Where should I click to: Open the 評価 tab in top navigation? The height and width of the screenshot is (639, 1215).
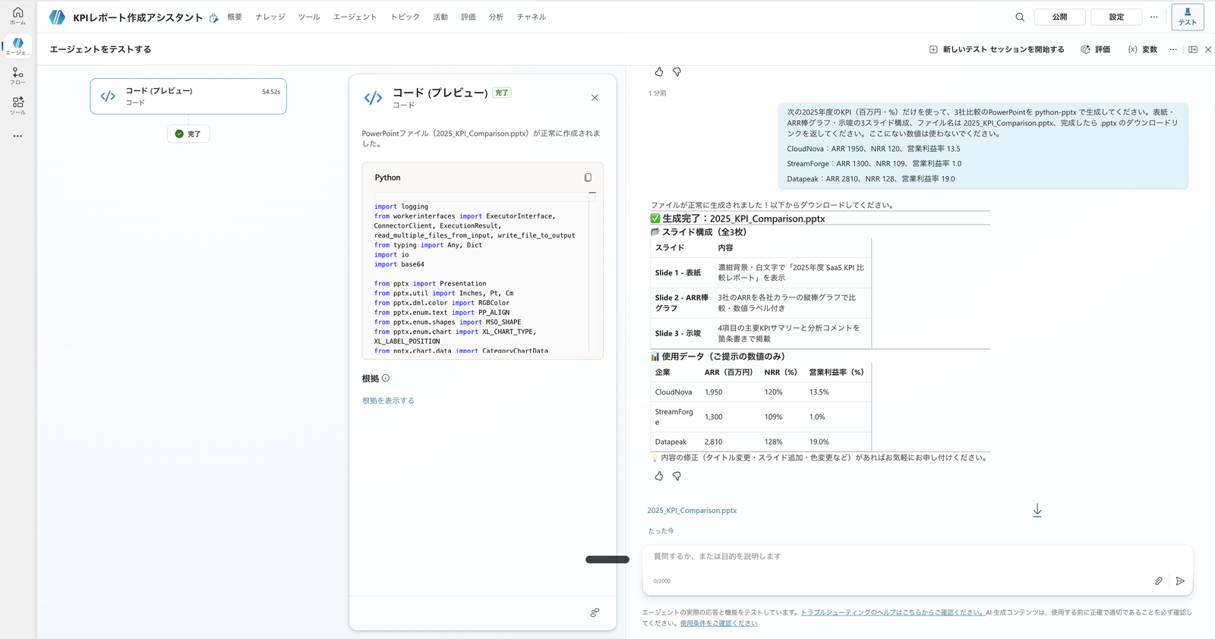(469, 17)
